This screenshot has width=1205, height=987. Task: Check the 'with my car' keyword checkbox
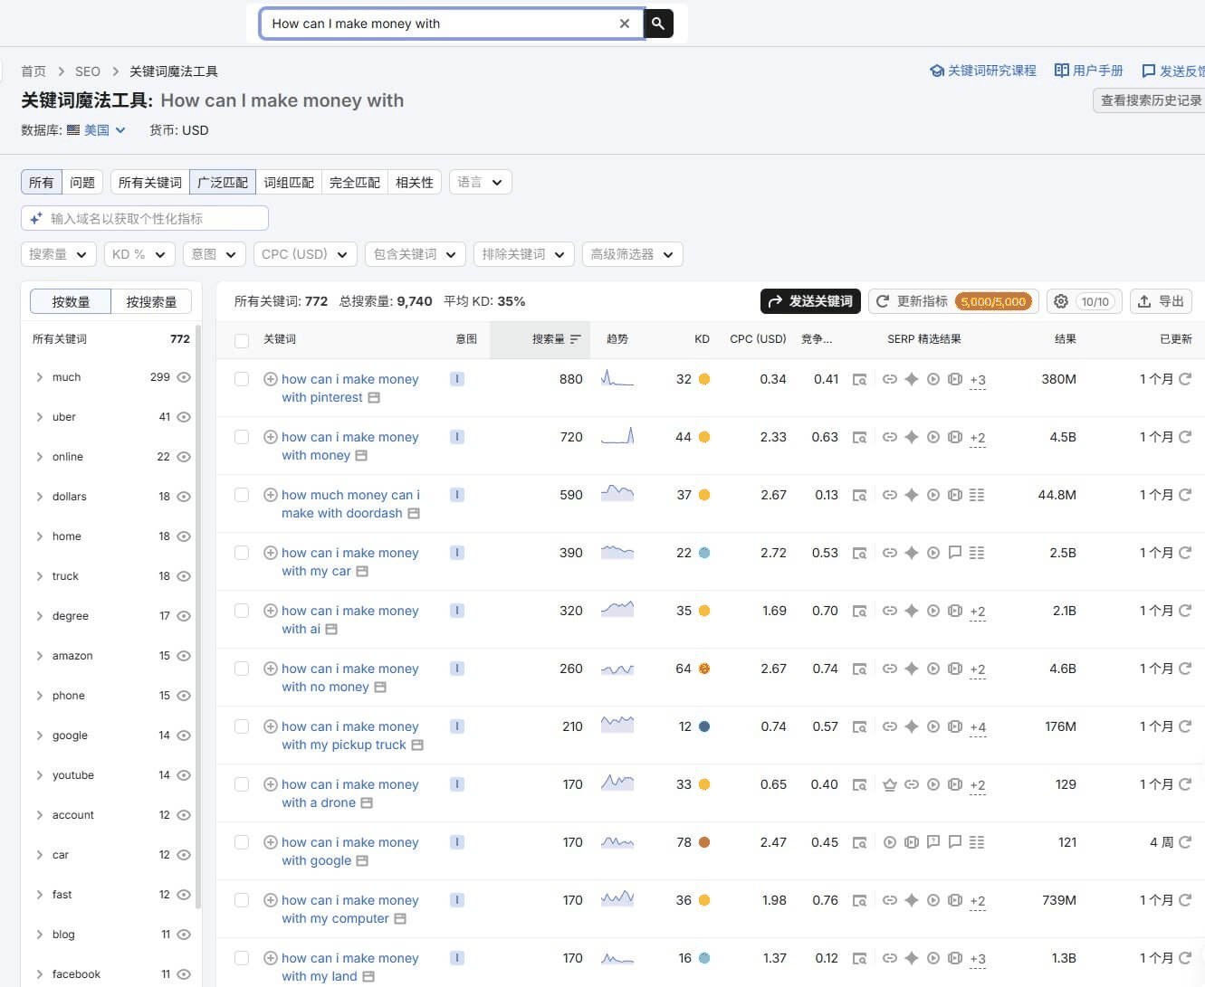click(x=242, y=553)
